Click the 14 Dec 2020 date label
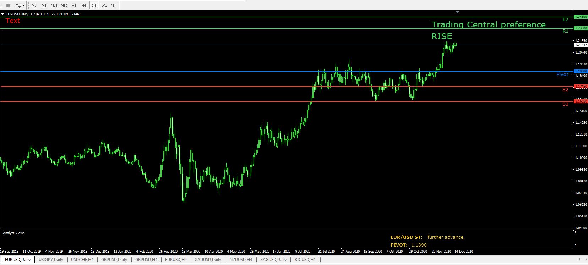588x265 pixels. (x=464, y=252)
